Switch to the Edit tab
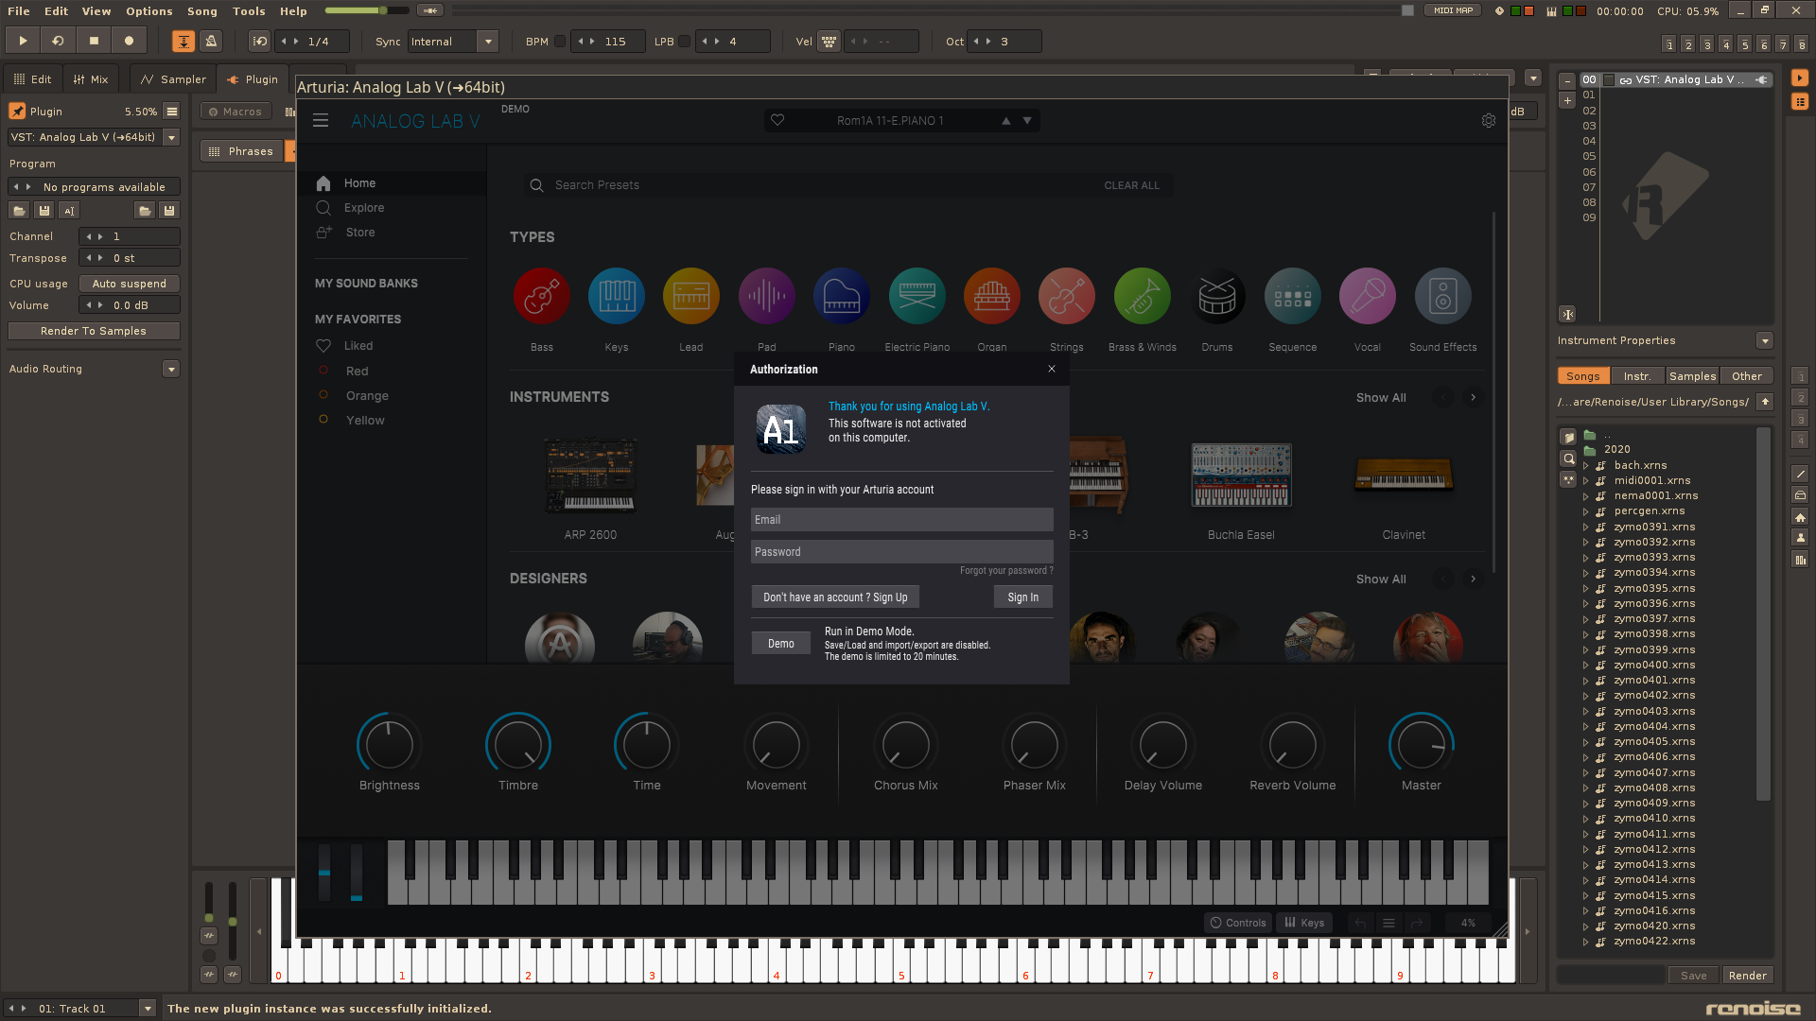 (33, 79)
